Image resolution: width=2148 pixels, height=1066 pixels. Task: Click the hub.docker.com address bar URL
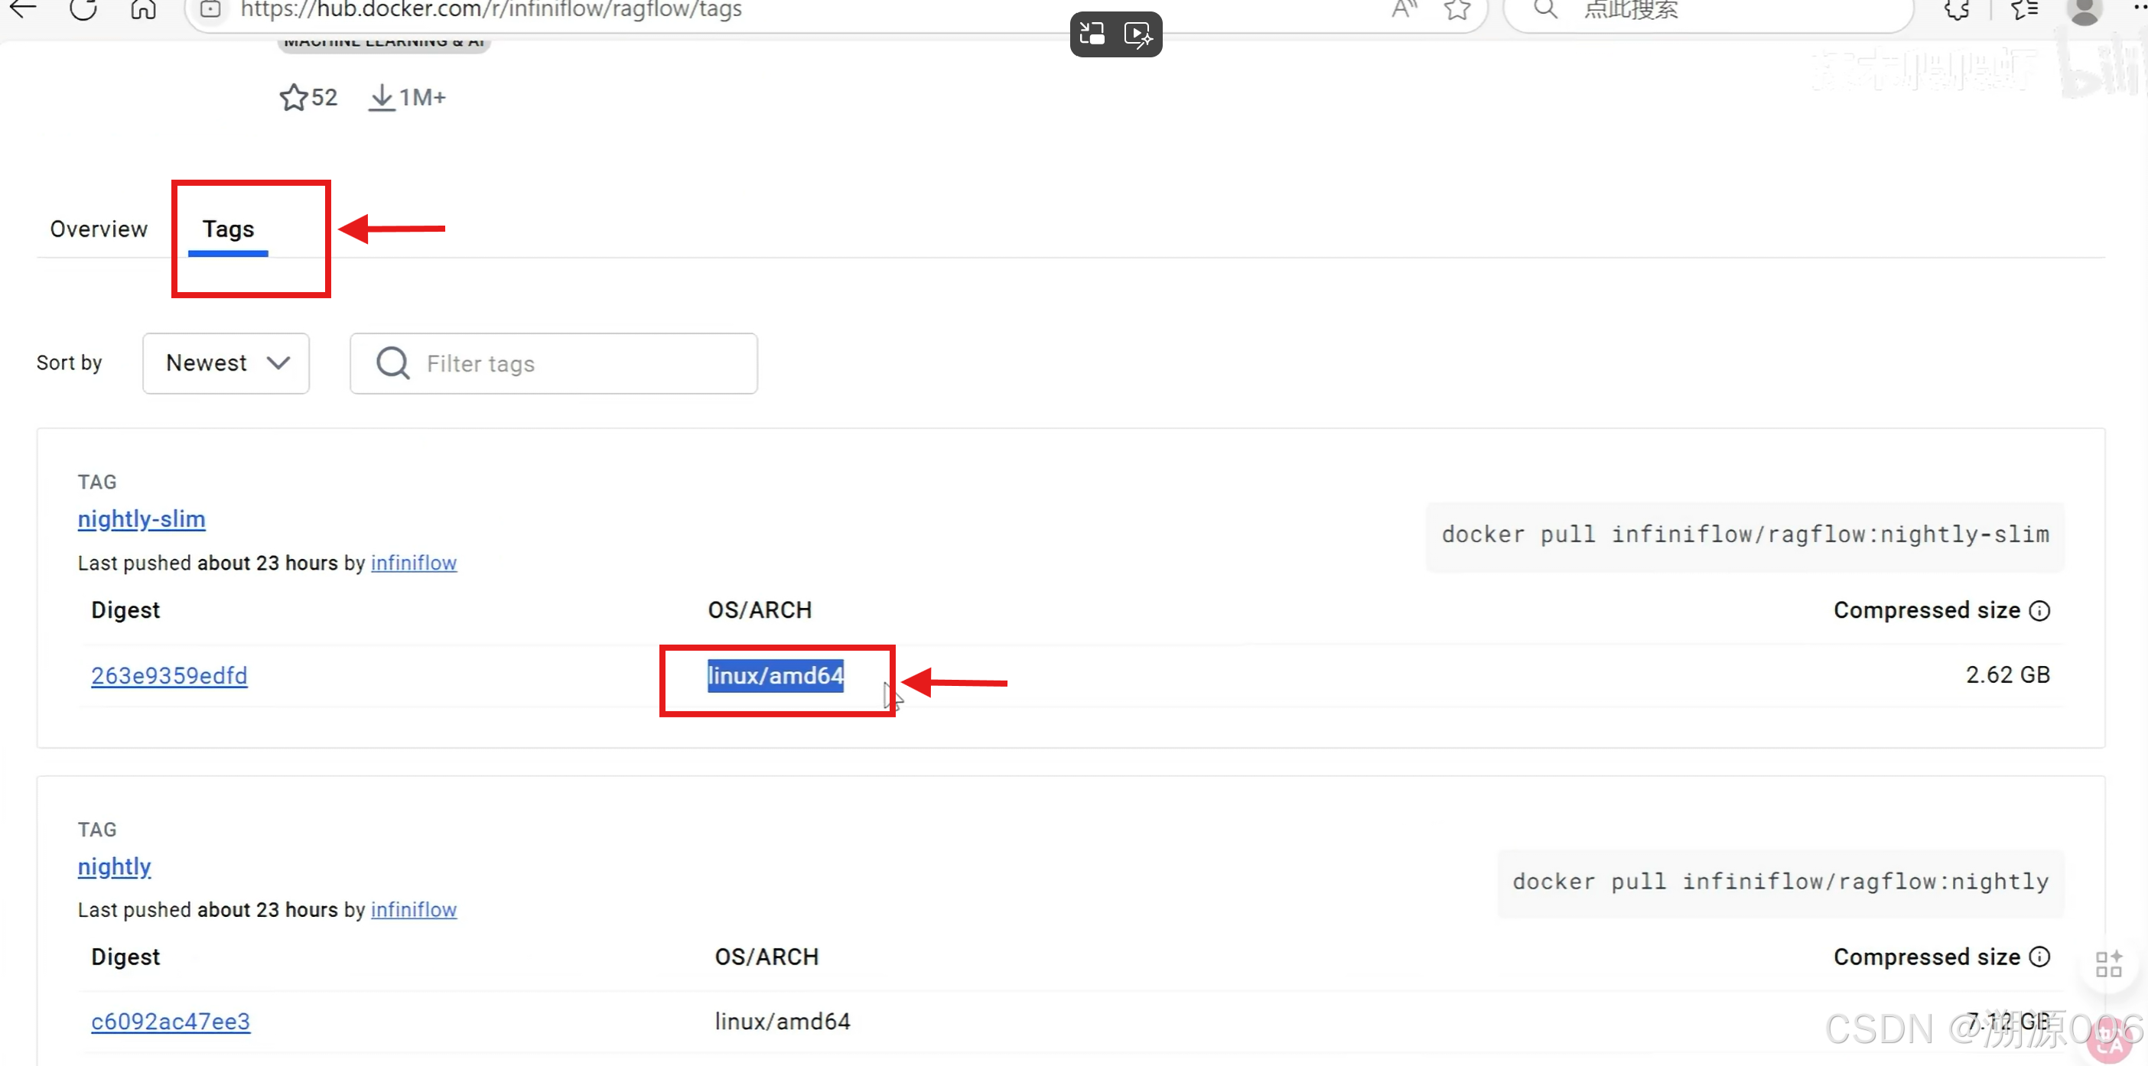(491, 9)
